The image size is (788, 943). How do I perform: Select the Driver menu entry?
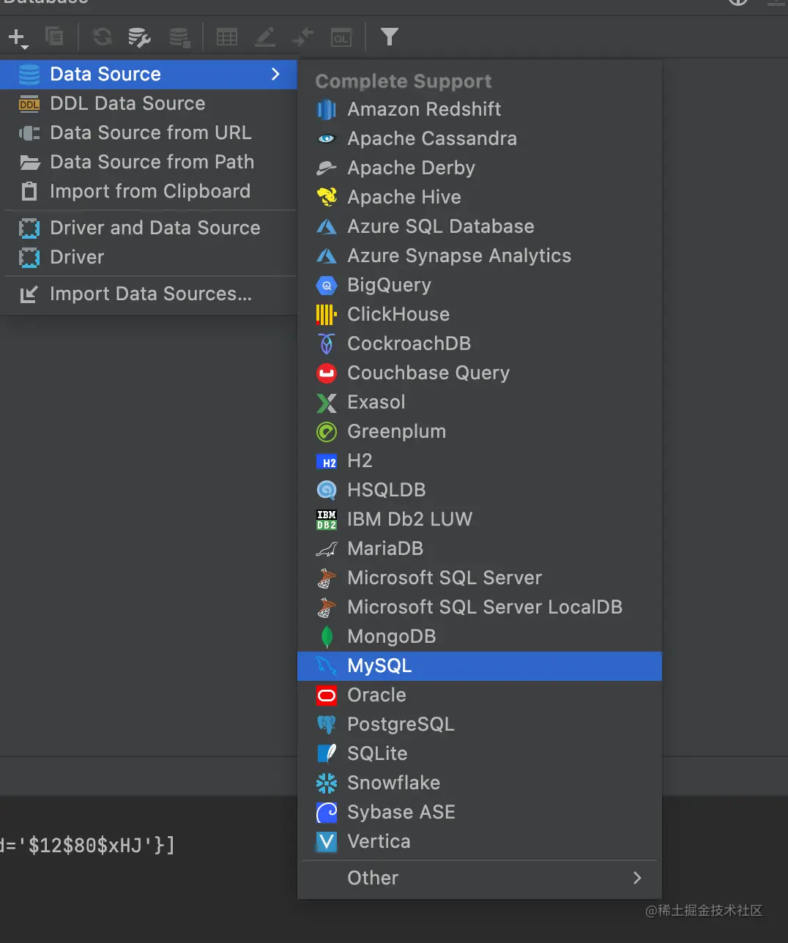[149, 257]
